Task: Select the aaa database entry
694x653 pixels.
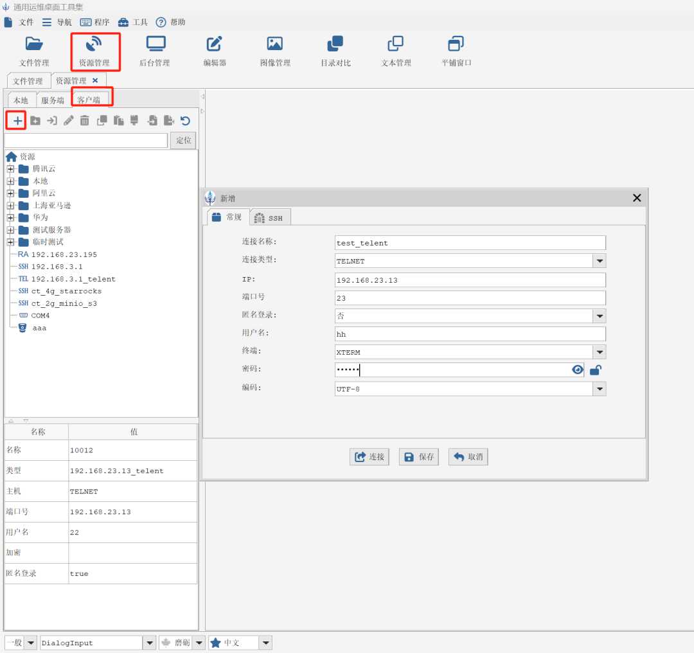Action: pyautogui.click(x=33, y=328)
